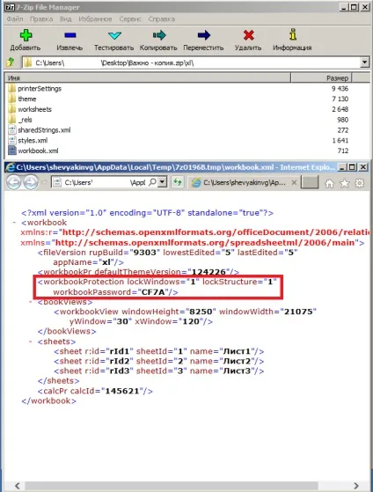Open the 7-Zip address path dropdown
This screenshot has width=373, height=492.
(x=364, y=62)
